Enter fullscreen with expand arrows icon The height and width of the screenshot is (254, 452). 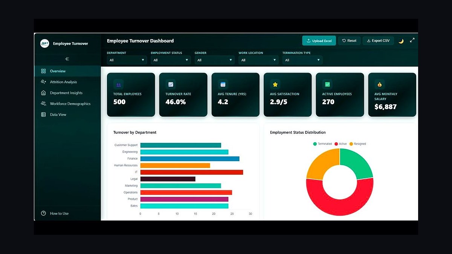pos(412,40)
